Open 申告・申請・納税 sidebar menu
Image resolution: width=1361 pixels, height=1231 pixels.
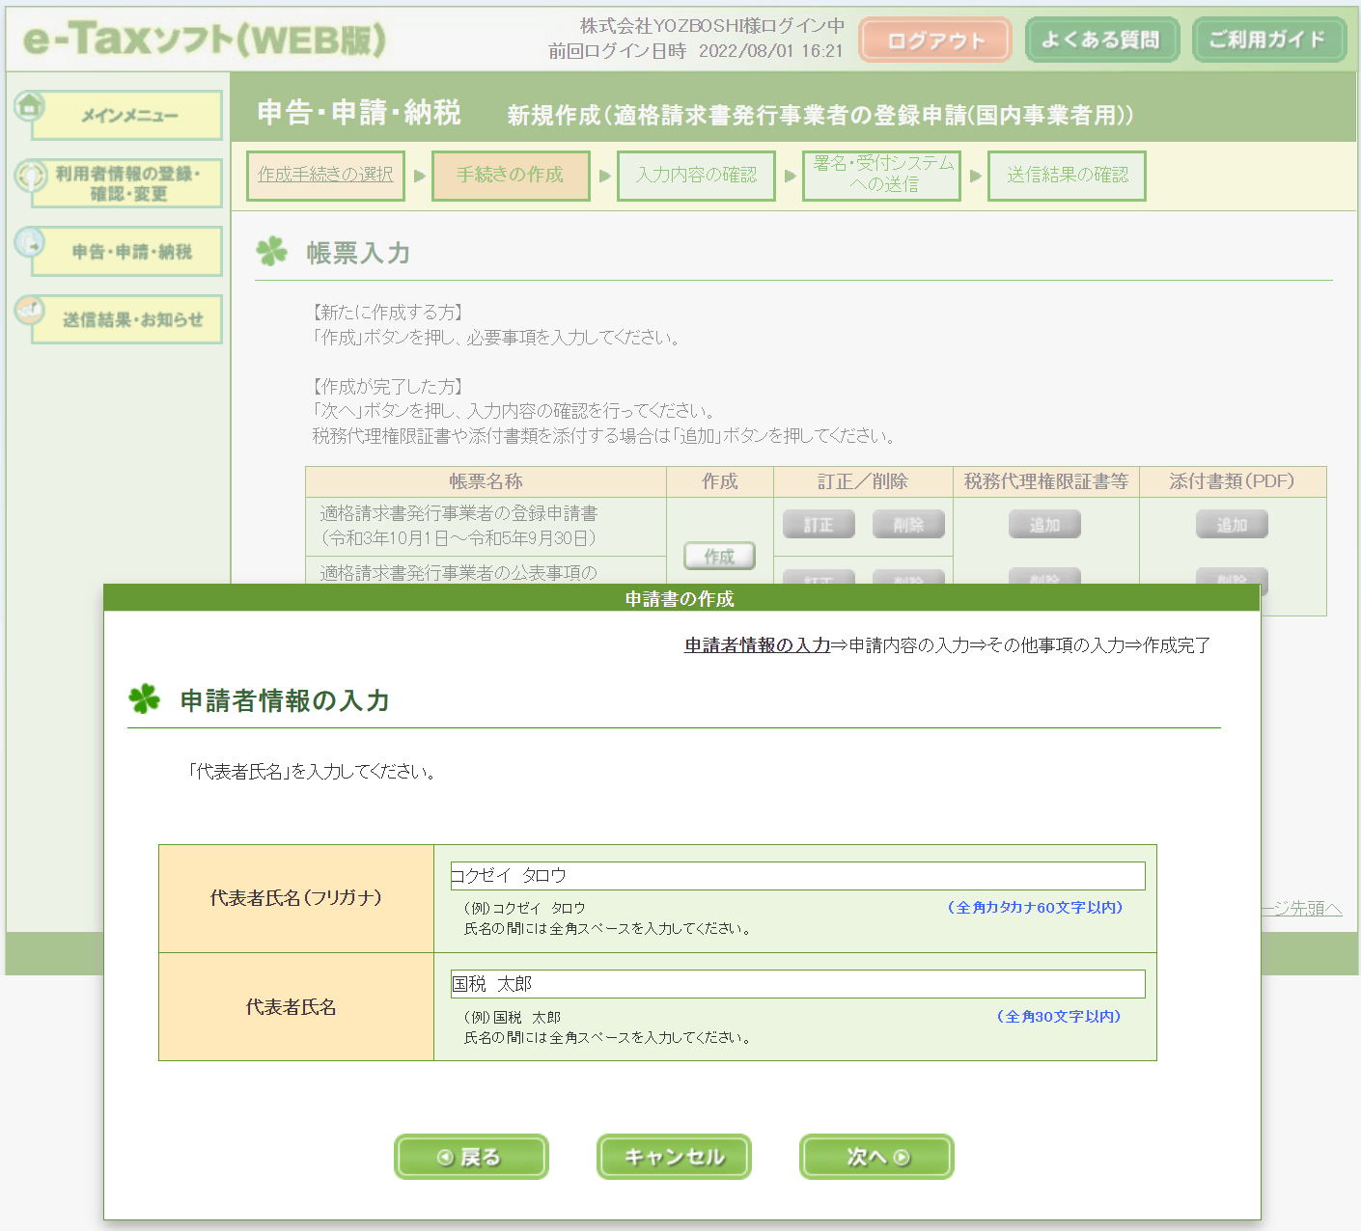(x=127, y=252)
